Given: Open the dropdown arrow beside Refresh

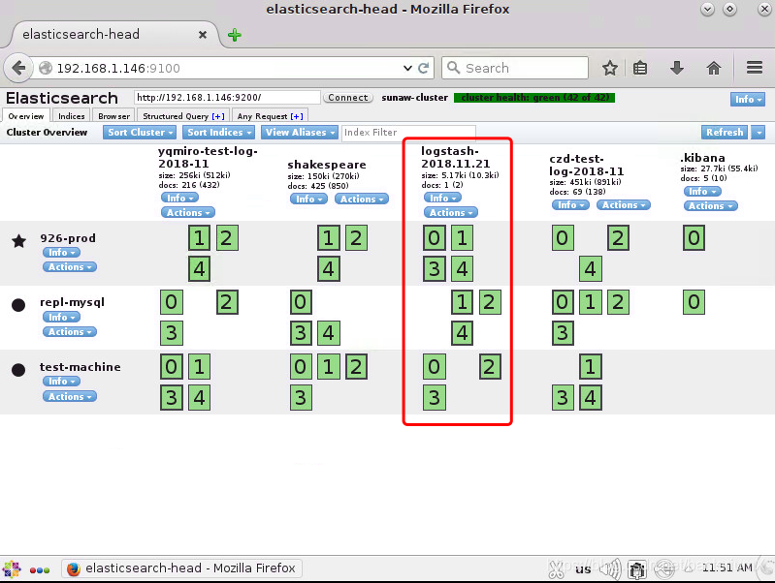Looking at the screenshot, I should point(759,133).
